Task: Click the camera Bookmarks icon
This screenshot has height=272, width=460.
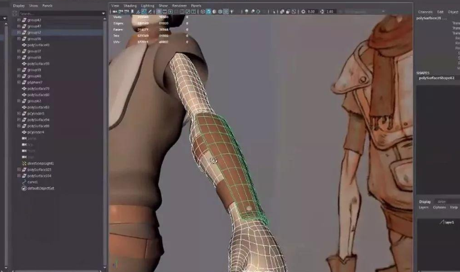Action: pos(132,12)
